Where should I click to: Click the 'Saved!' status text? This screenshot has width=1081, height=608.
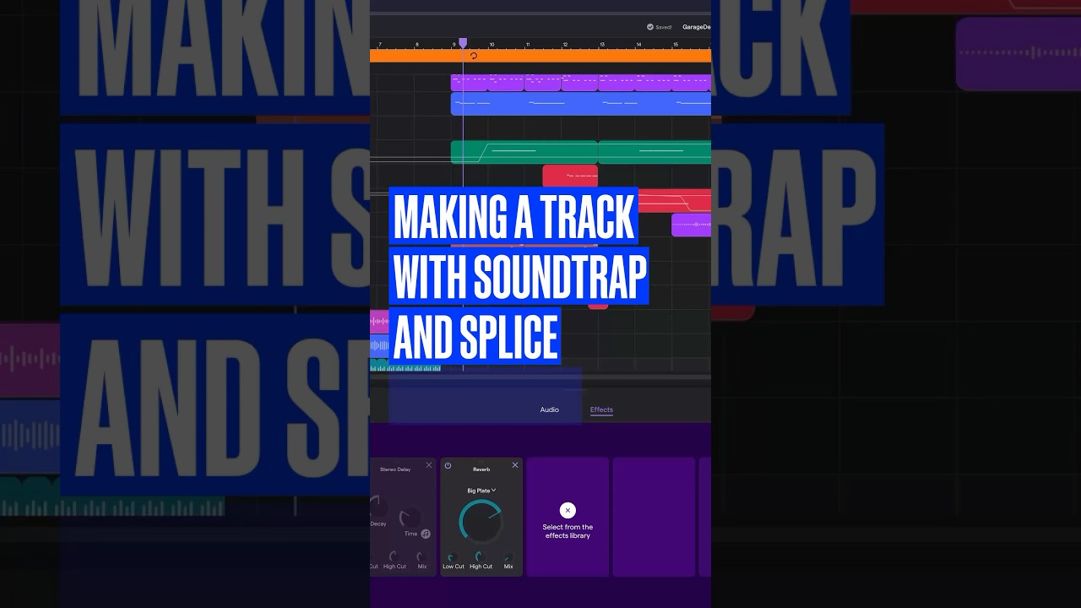tap(665, 27)
